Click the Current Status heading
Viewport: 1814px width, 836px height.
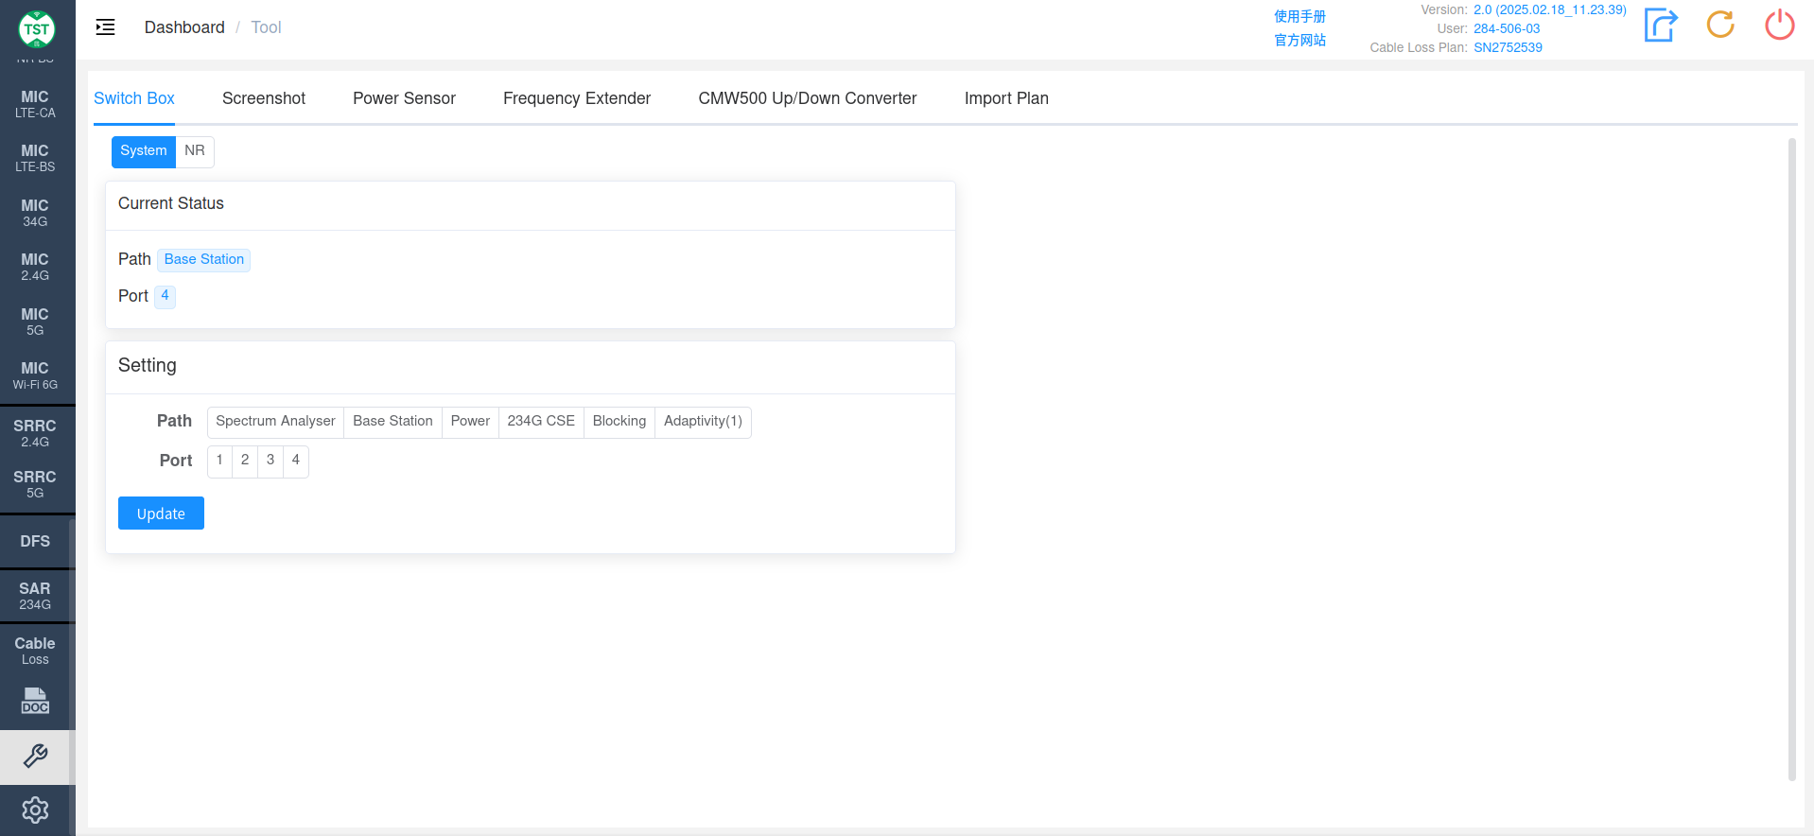(171, 203)
